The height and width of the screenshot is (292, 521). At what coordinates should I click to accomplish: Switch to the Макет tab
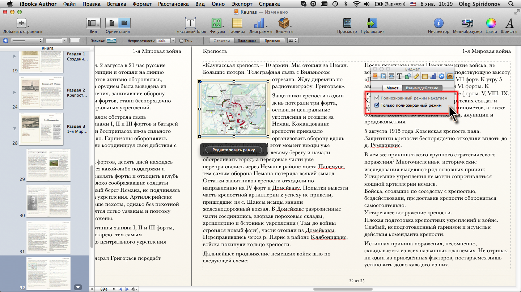392,88
